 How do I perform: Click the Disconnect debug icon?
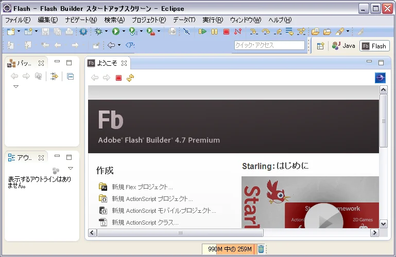(238, 31)
